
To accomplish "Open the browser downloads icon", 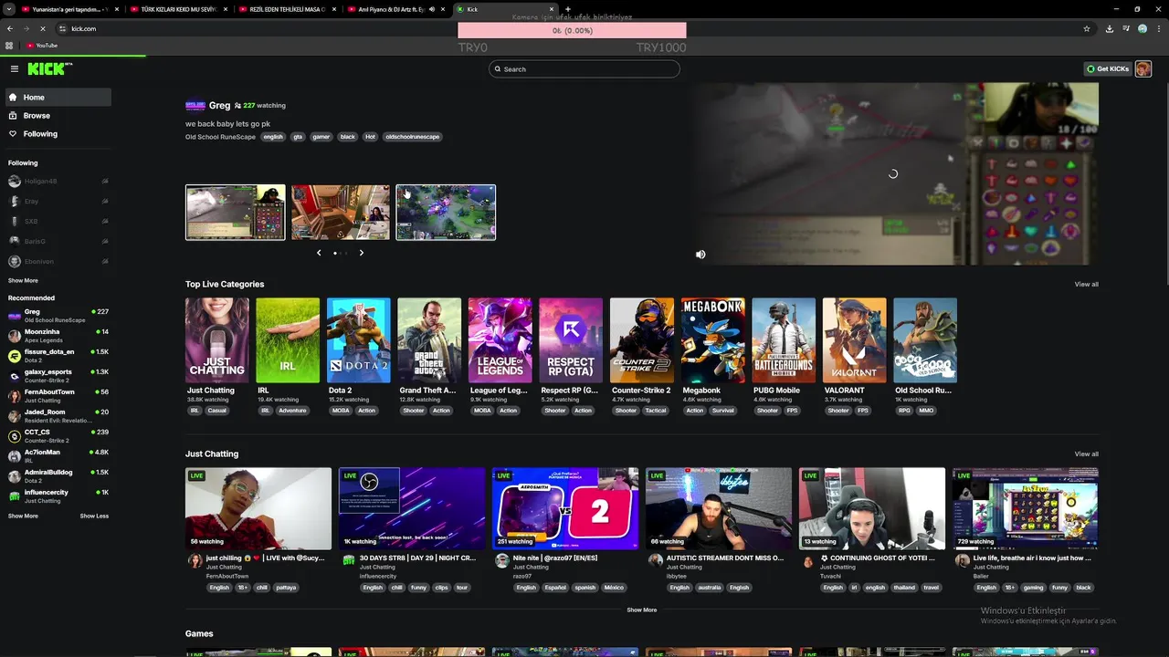I will pos(1110,28).
